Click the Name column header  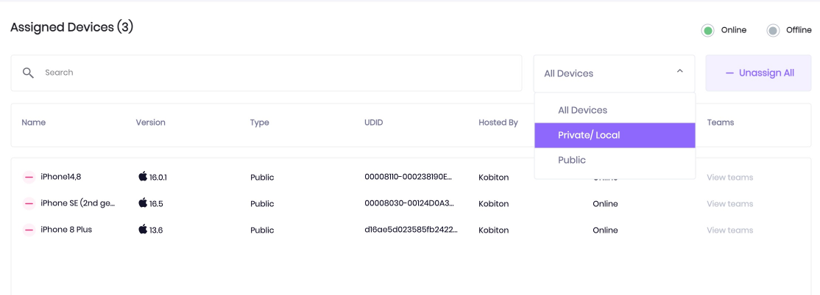(33, 123)
